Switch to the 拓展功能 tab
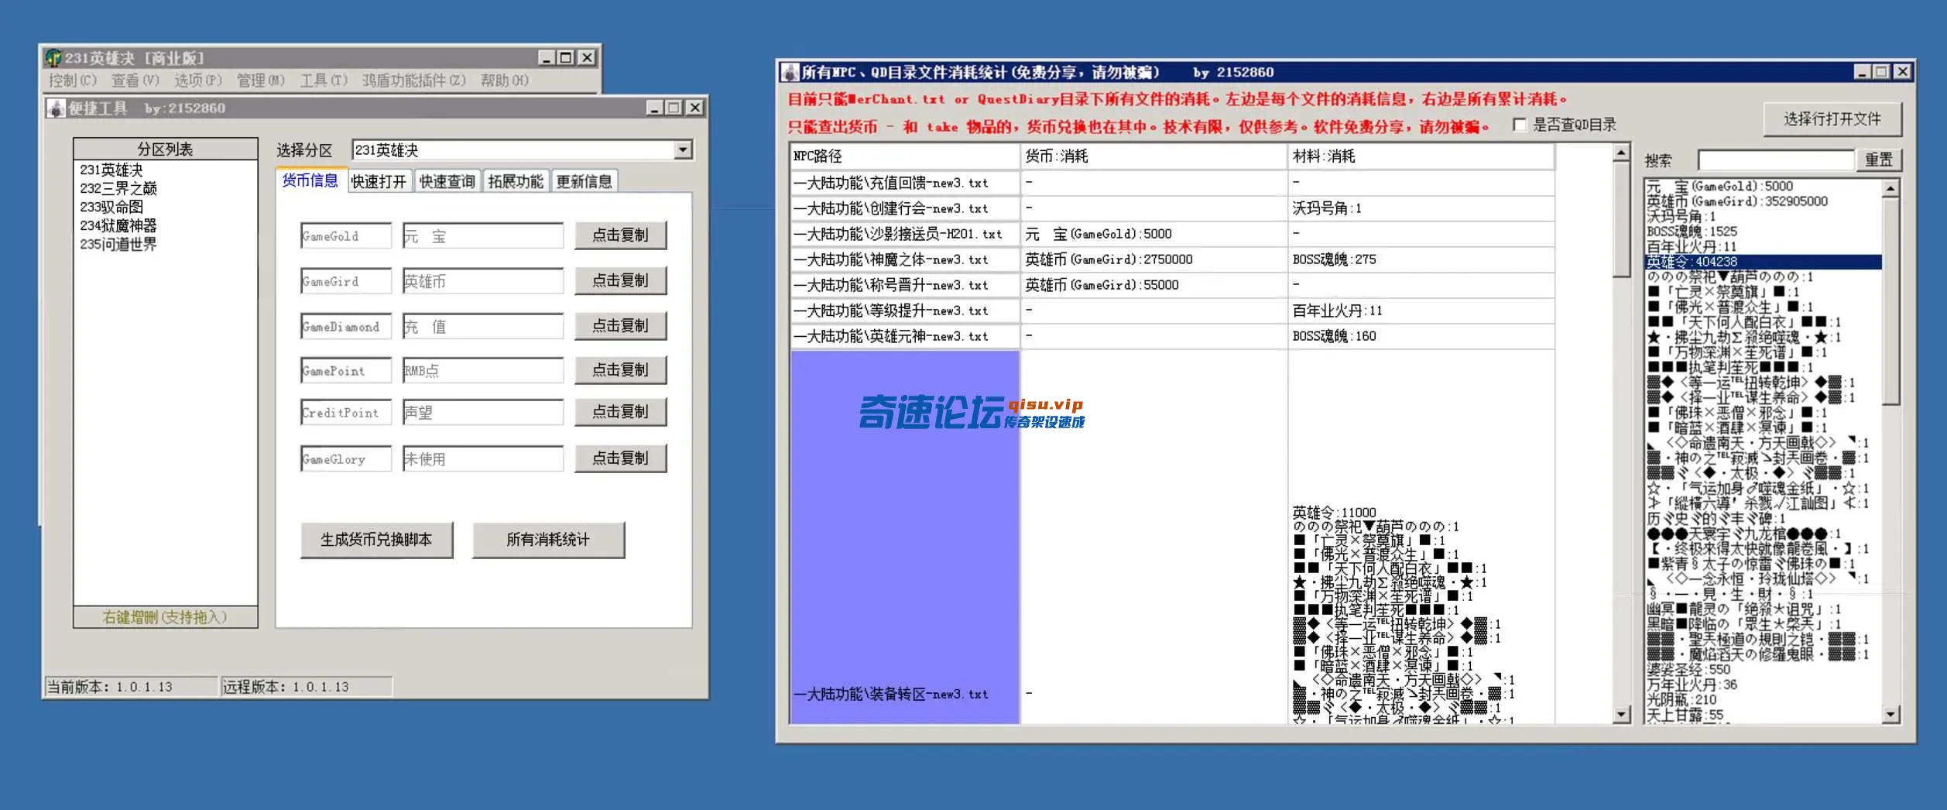The height and width of the screenshot is (810, 1947). tap(516, 181)
